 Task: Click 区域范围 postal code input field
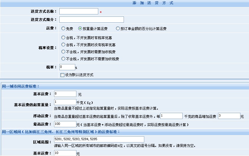pos(99,139)
